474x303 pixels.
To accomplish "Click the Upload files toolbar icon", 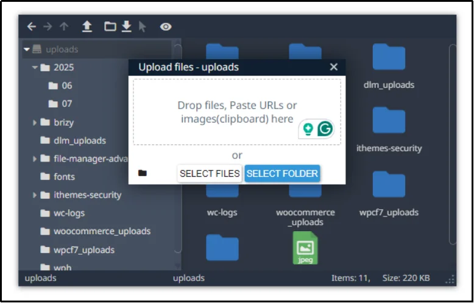I will coord(87,27).
